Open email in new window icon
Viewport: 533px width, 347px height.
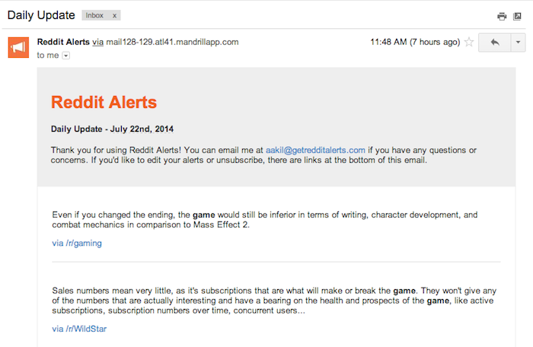[x=517, y=16]
